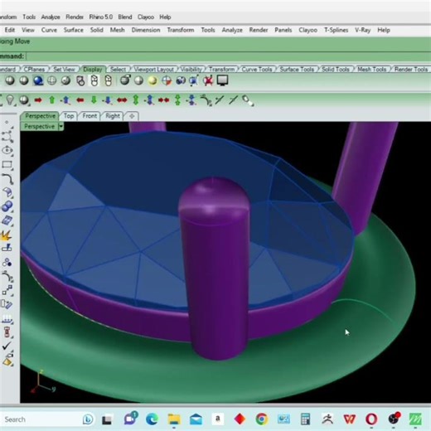Click the red right-pointing arrow icon
431x431 pixels.
click(38, 100)
